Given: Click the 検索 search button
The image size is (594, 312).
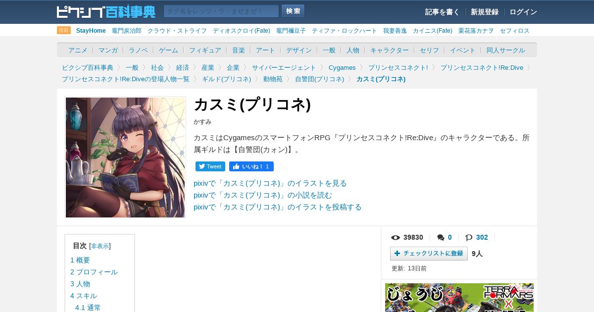Looking at the screenshot, I should tap(293, 11).
